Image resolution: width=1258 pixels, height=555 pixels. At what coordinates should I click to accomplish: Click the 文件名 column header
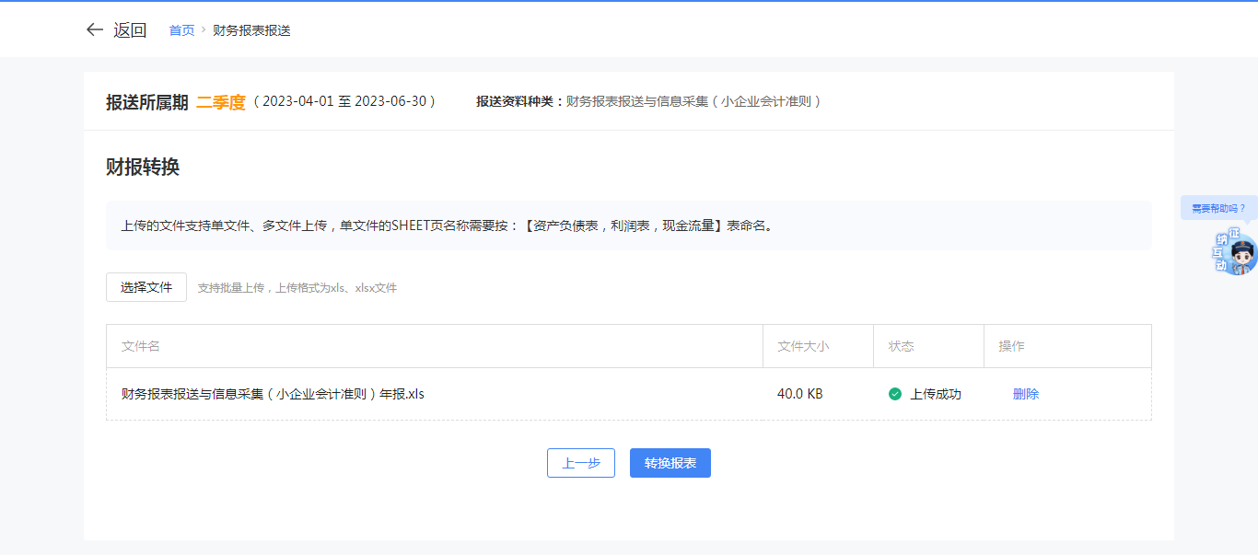[141, 346]
